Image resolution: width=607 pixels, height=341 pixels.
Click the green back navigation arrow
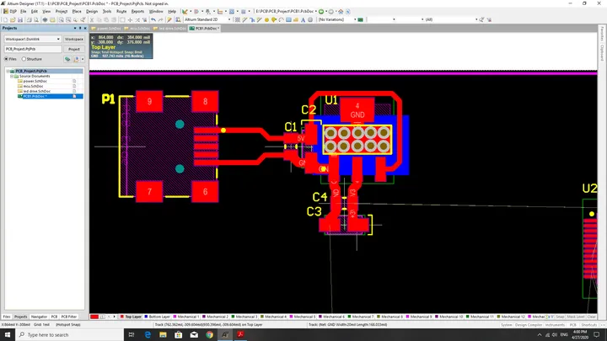321,12
